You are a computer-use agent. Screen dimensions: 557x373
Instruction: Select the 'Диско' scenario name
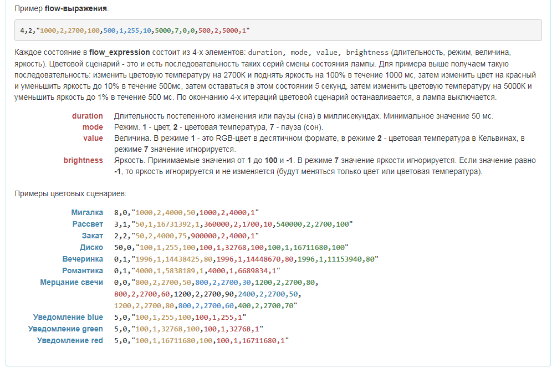[91, 247]
